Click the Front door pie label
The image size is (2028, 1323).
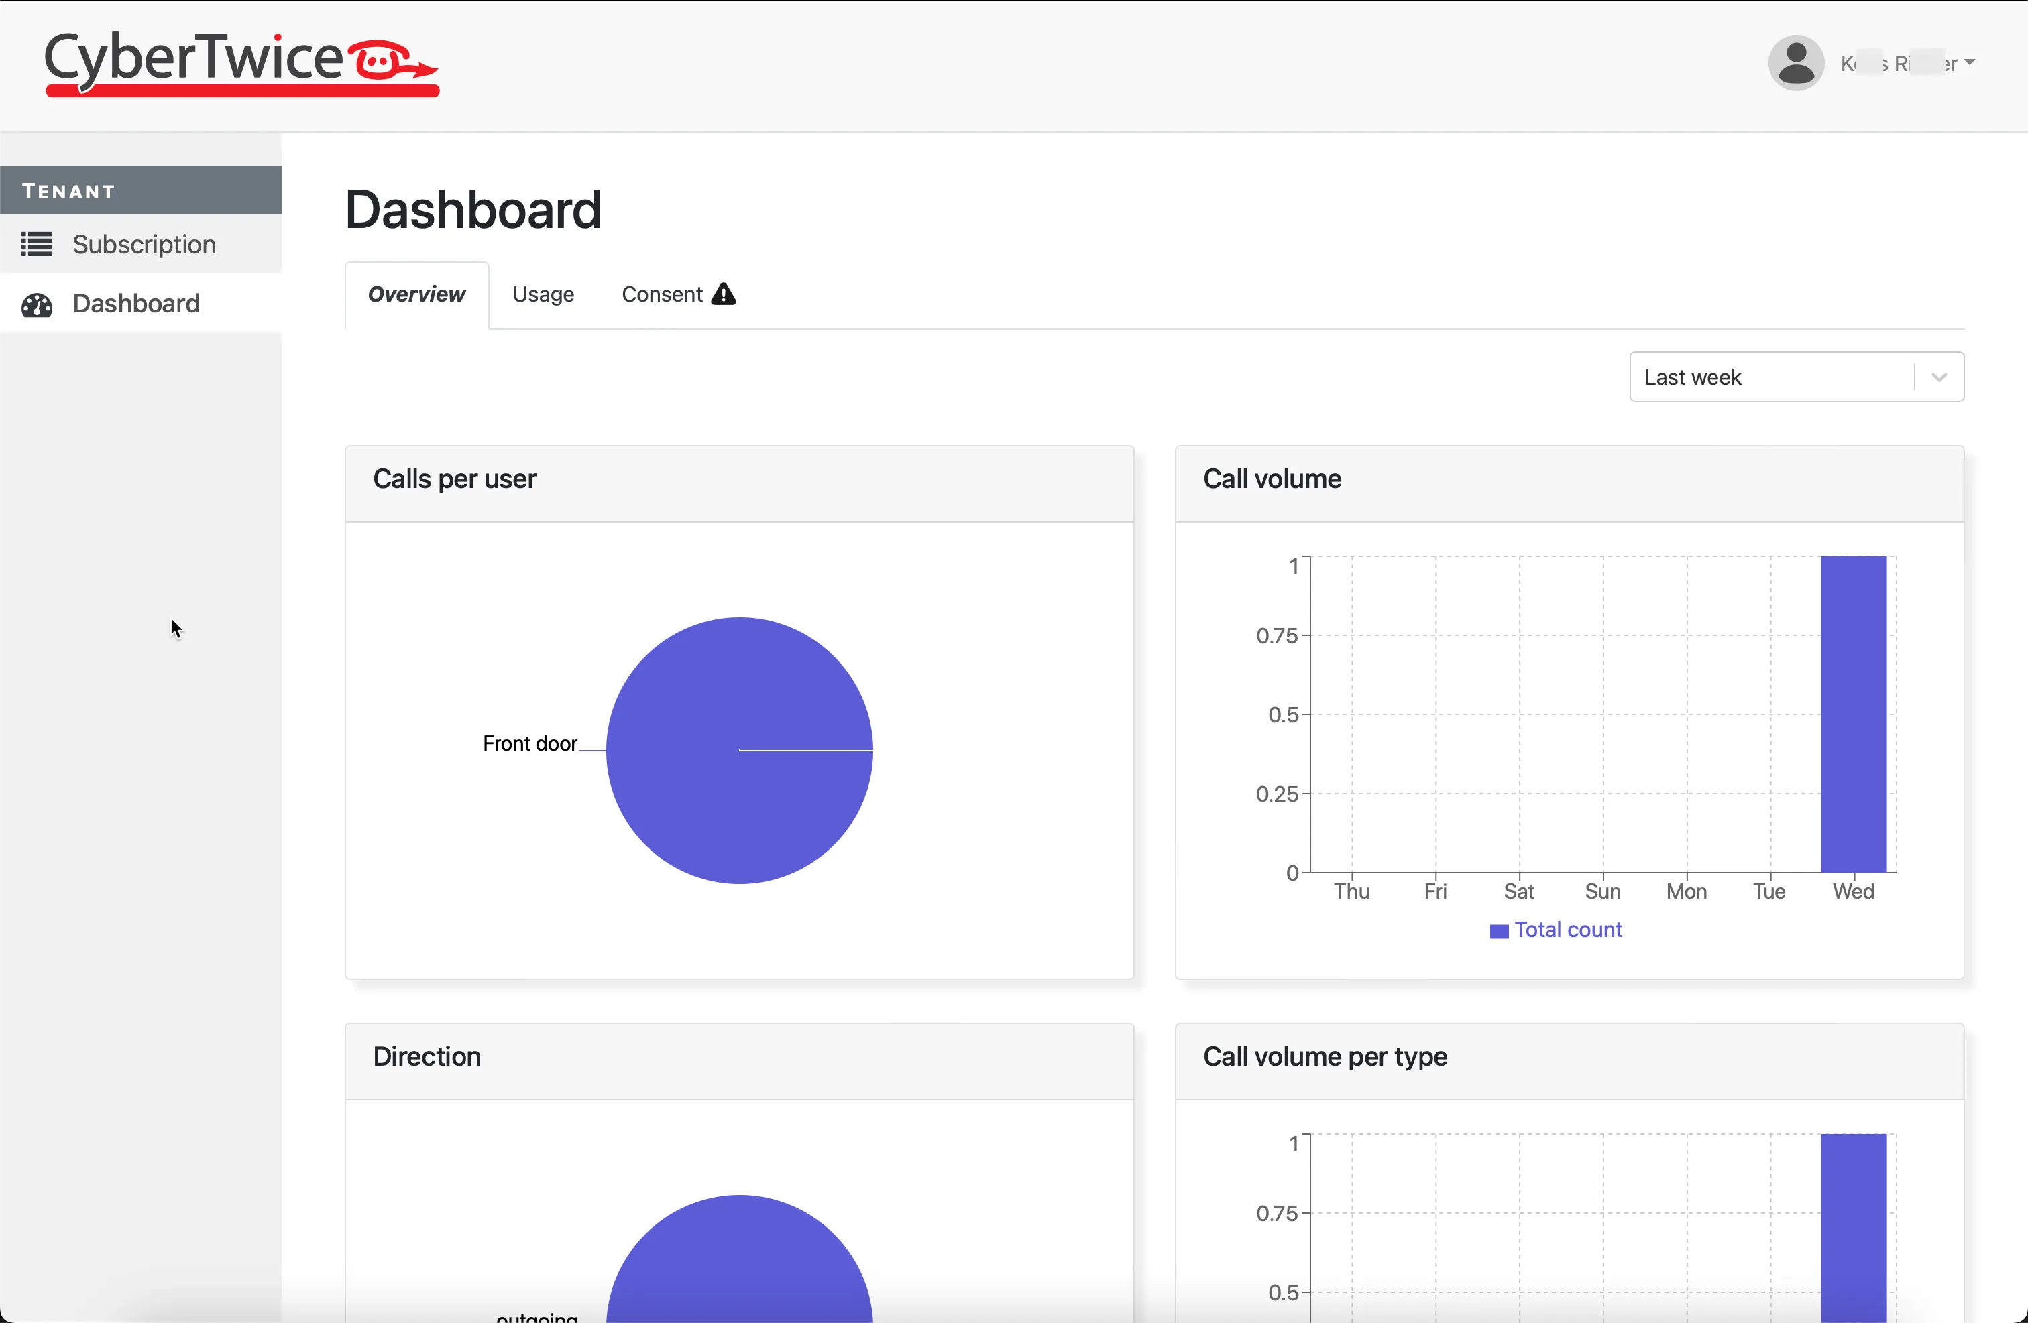(530, 743)
